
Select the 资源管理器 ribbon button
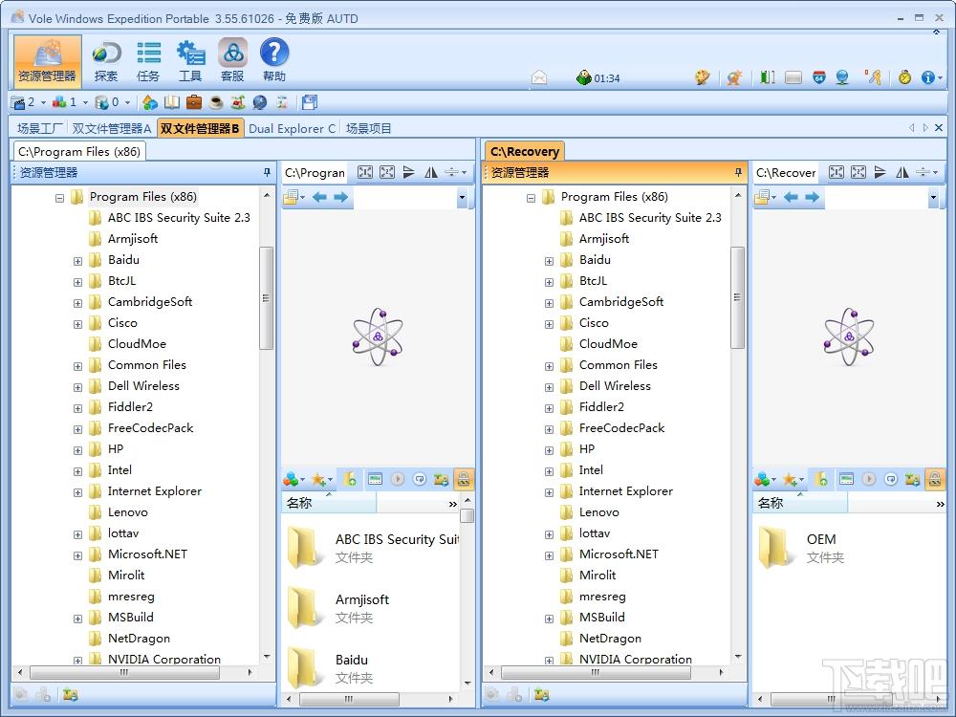tap(48, 61)
